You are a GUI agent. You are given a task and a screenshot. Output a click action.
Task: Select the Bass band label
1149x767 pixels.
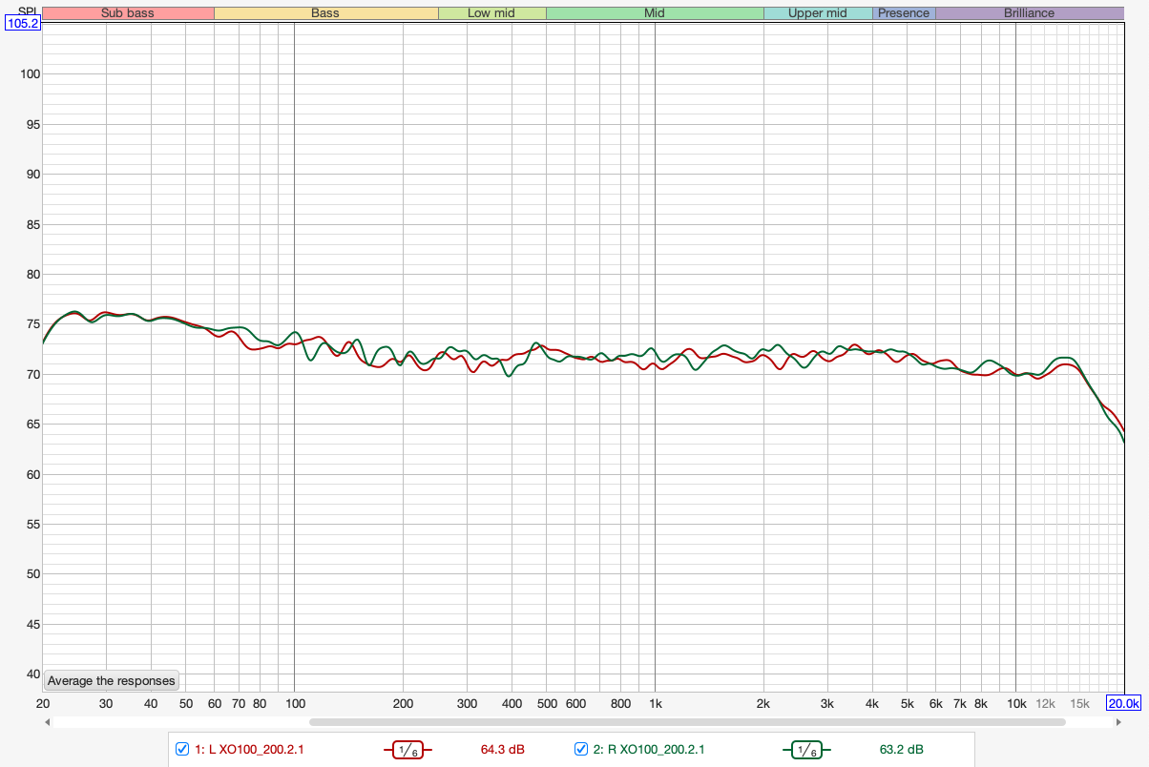(x=325, y=13)
